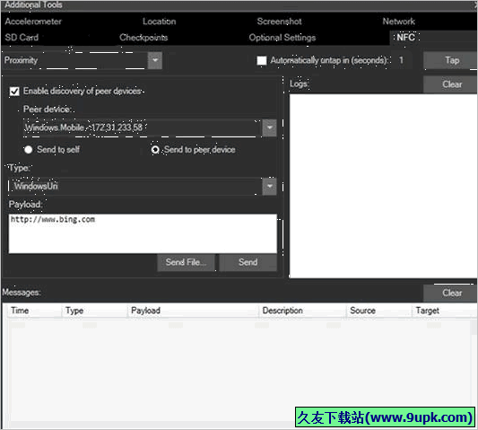Click the Payload text box

[143, 233]
